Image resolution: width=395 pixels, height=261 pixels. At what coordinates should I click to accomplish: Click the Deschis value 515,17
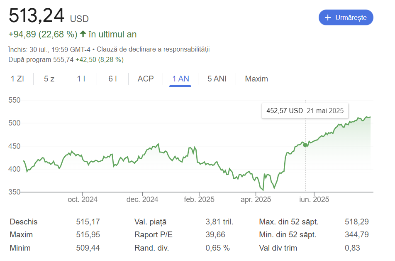88,222
